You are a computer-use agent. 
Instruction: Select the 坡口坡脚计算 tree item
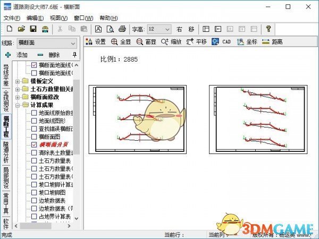(x=56, y=184)
